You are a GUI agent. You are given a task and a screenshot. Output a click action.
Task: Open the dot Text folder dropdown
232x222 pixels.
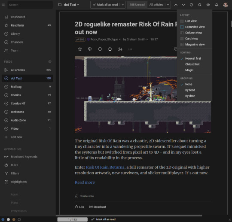[71, 5]
